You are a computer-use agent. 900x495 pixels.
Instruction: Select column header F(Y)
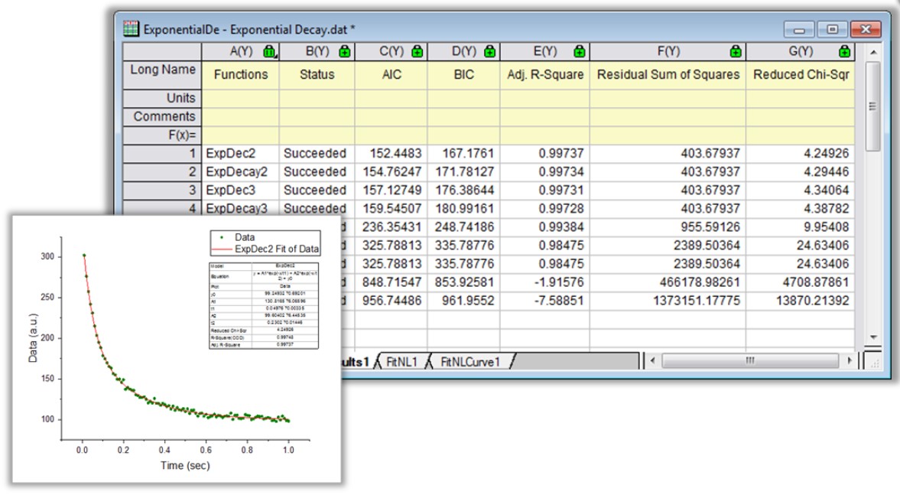point(668,52)
